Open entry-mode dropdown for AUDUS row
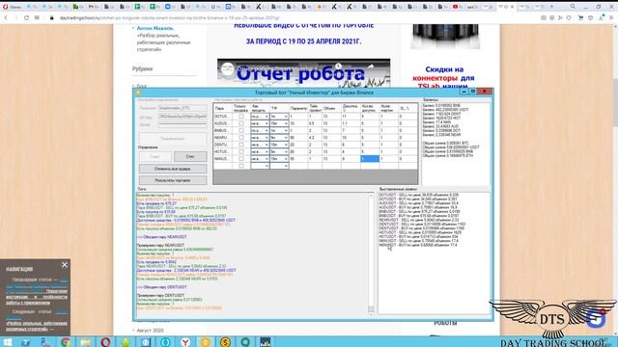This screenshot has width=618, height=347. click(267, 123)
